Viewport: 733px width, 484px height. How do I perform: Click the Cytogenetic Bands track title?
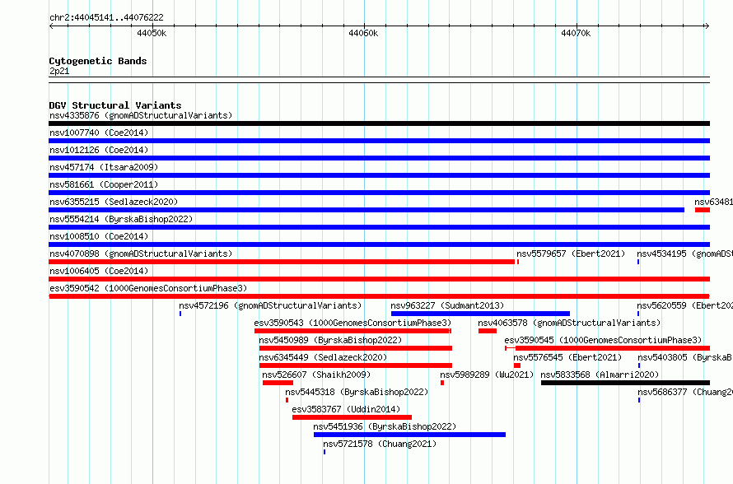98,61
